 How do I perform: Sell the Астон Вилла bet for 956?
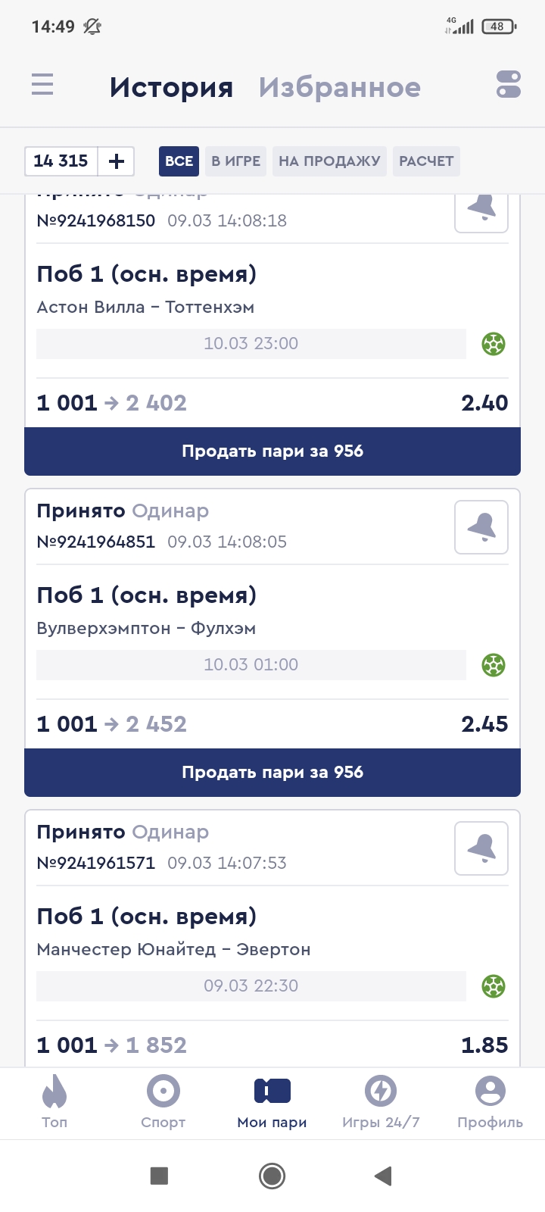coord(272,451)
